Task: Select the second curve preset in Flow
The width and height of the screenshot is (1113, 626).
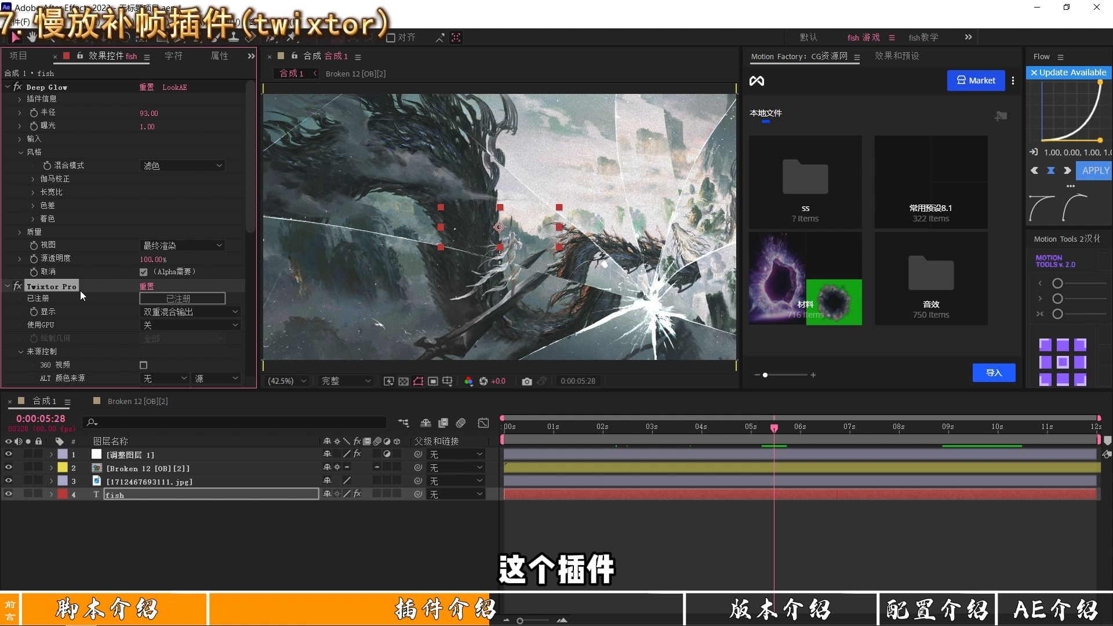Action: 1075,208
